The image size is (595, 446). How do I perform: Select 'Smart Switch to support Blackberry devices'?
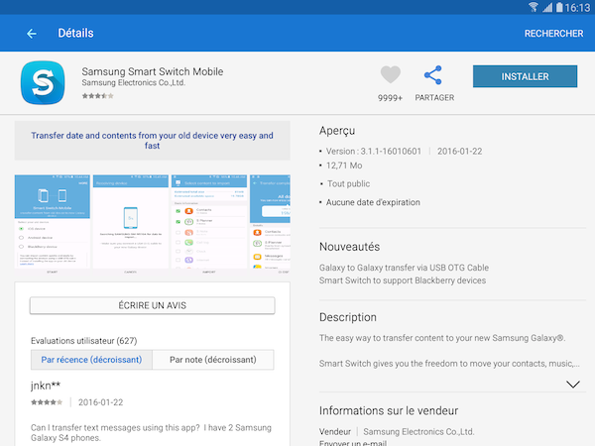pos(403,280)
